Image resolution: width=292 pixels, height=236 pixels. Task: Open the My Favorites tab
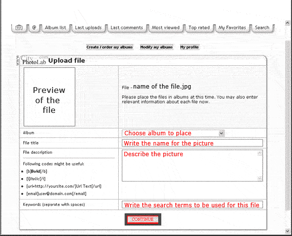click(x=232, y=28)
